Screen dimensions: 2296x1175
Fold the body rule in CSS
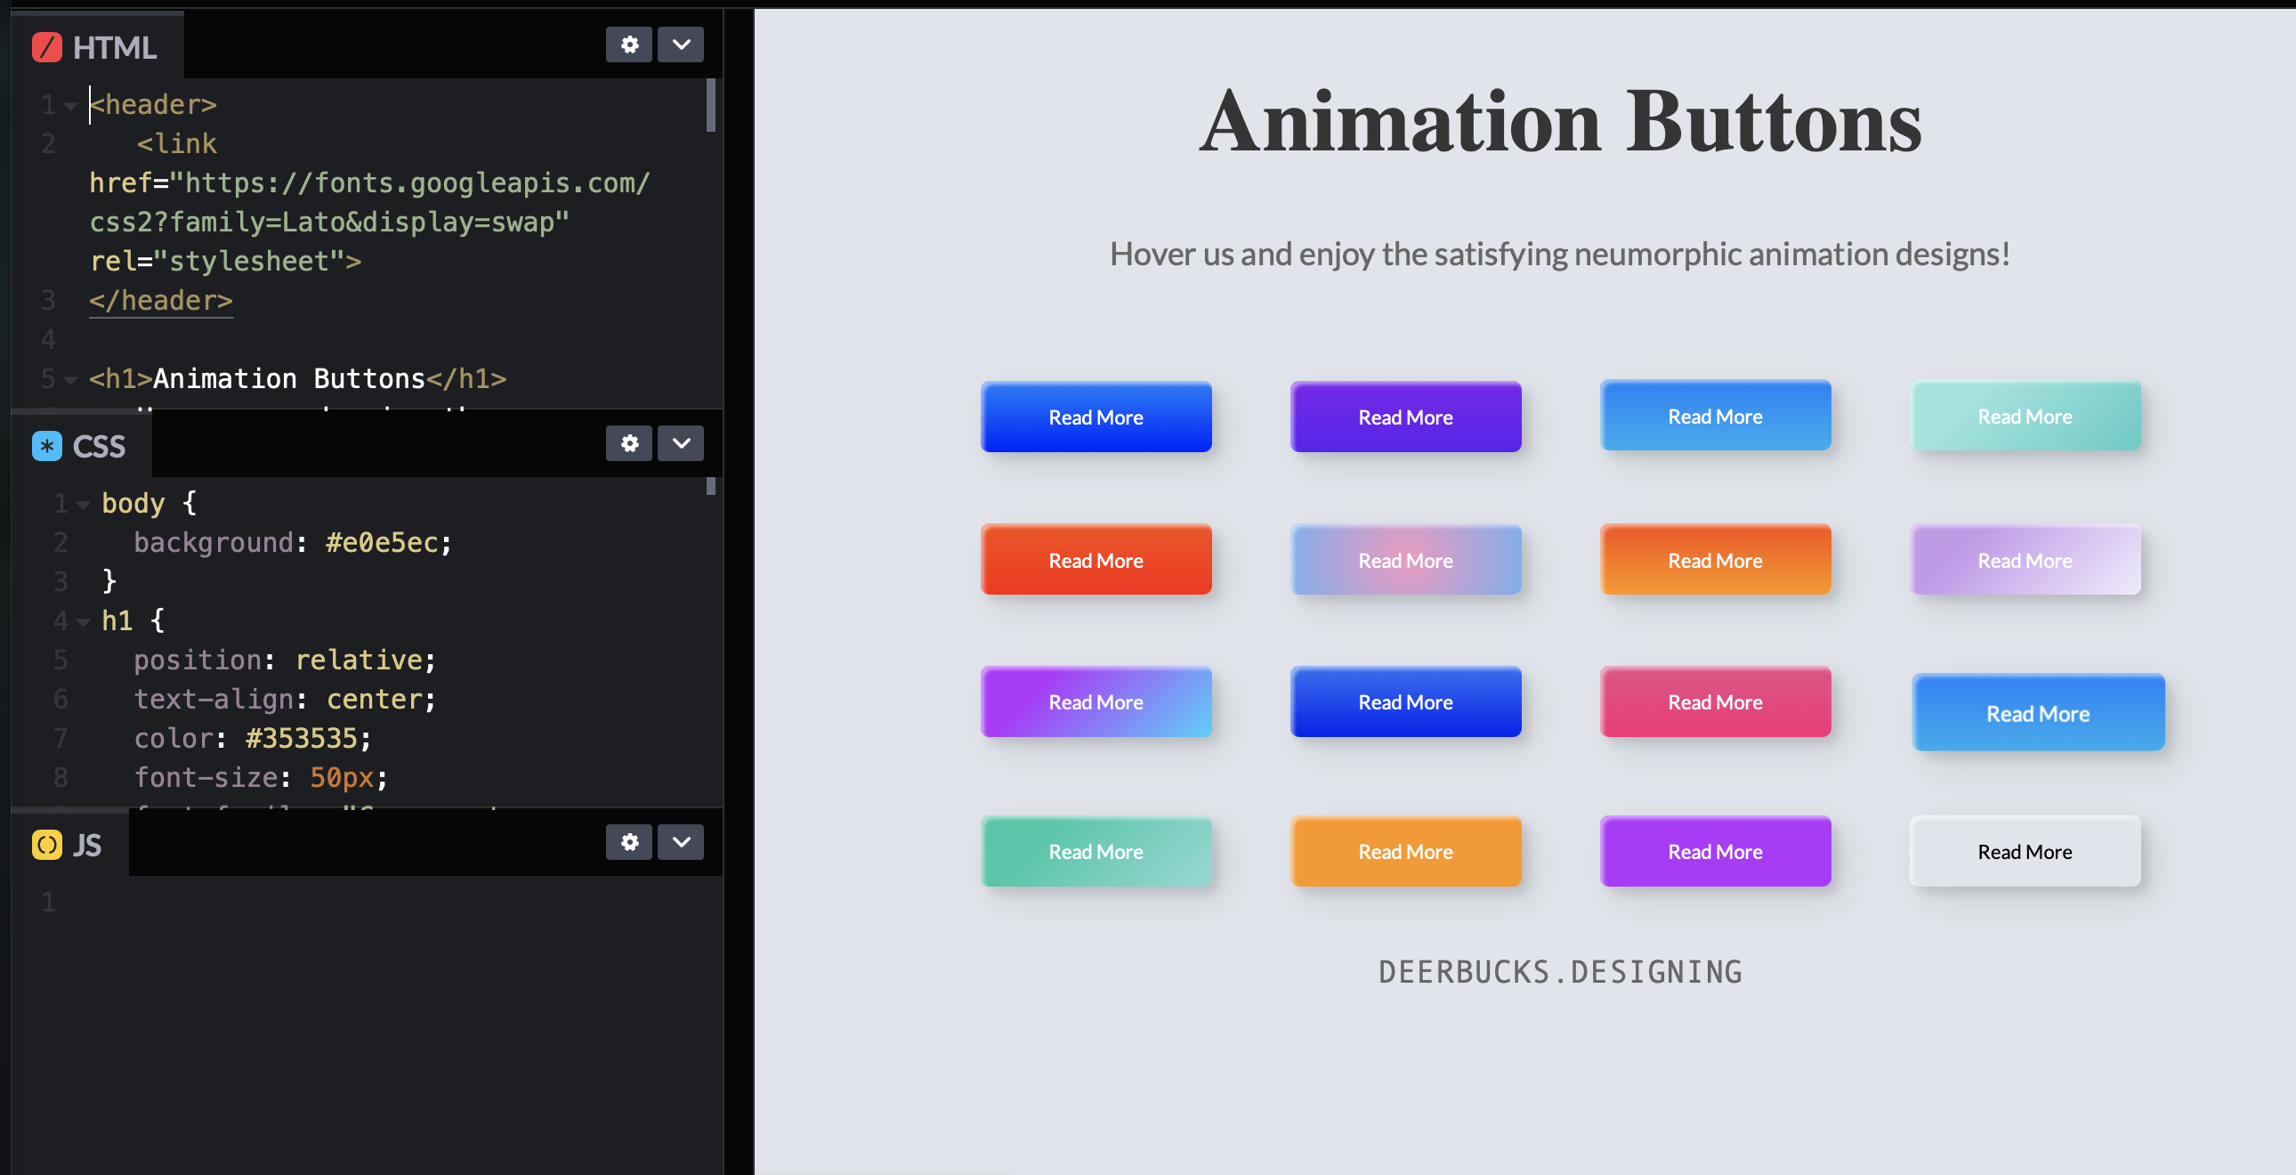click(84, 505)
